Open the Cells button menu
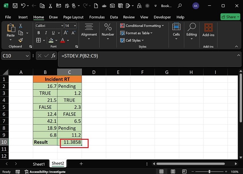Image resolution: width=243 pixels, height=174 pixels. 176,31
